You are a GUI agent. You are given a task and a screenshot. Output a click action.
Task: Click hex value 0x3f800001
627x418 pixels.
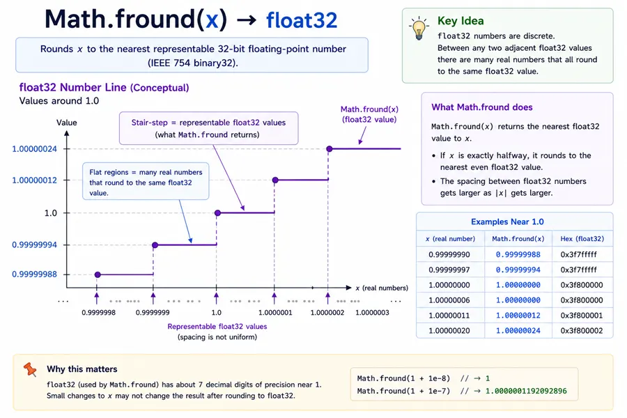click(x=582, y=315)
